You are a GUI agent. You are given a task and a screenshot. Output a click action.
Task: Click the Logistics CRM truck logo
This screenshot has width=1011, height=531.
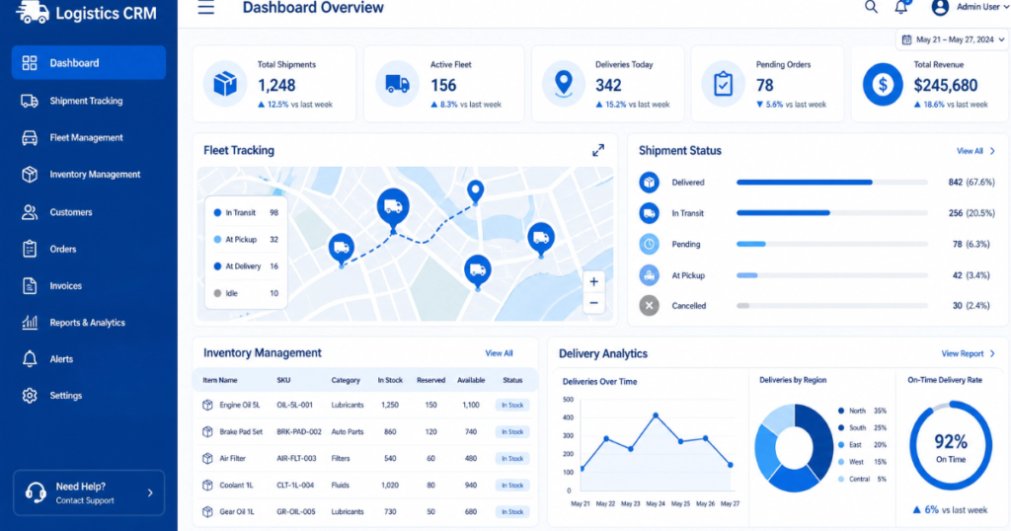(33, 12)
